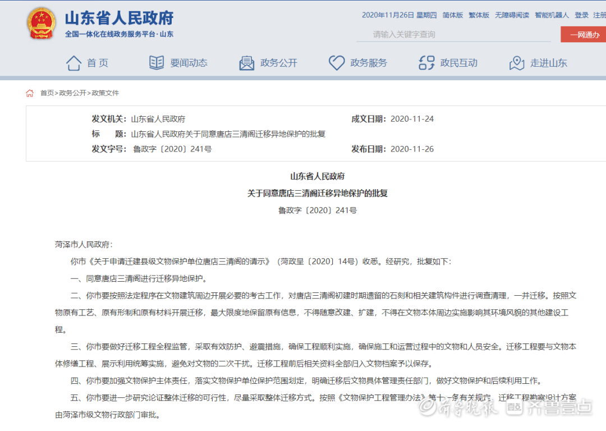Viewport: 606px width, 431px height.
Task: Click the 首页 house icon
Action: (74, 63)
